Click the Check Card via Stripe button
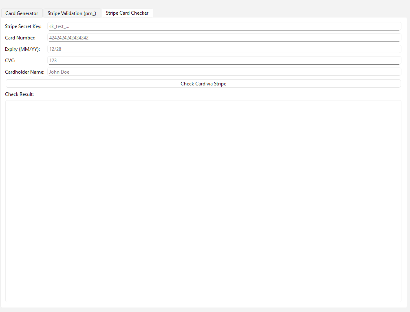Viewport: 410px width, 312px height. point(203,84)
